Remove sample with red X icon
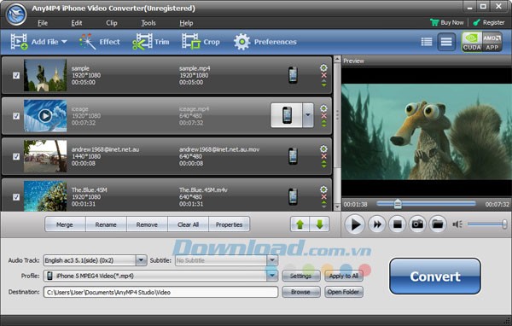 (323, 75)
